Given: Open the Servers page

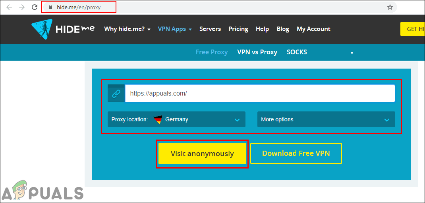Looking at the screenshot, I should (210, 29).
